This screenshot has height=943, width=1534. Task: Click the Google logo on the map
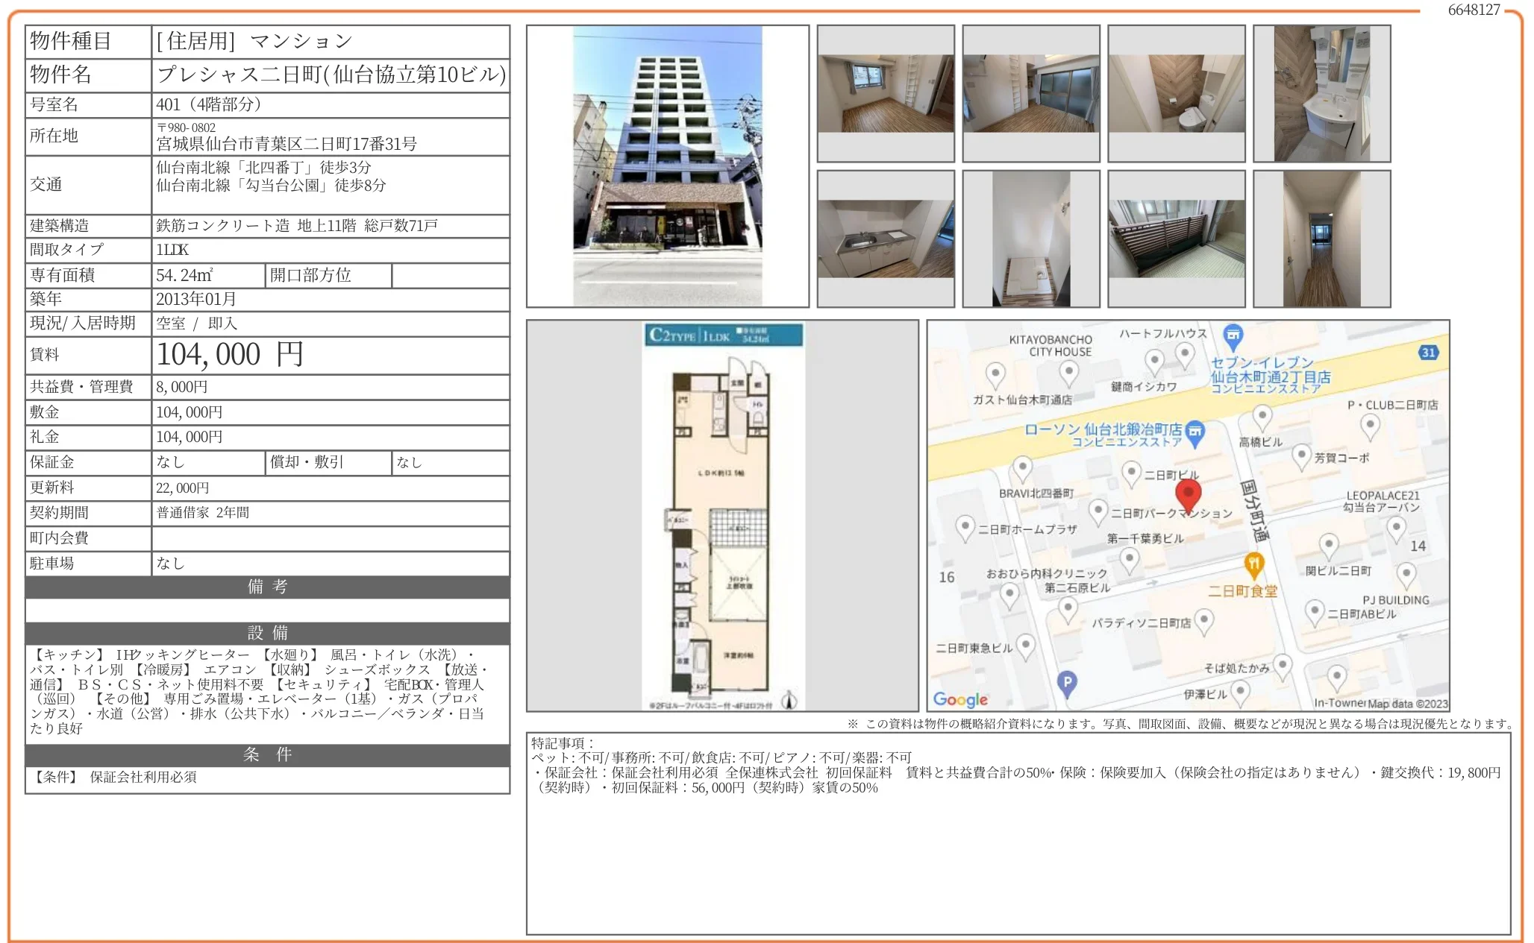coord(960,699)
